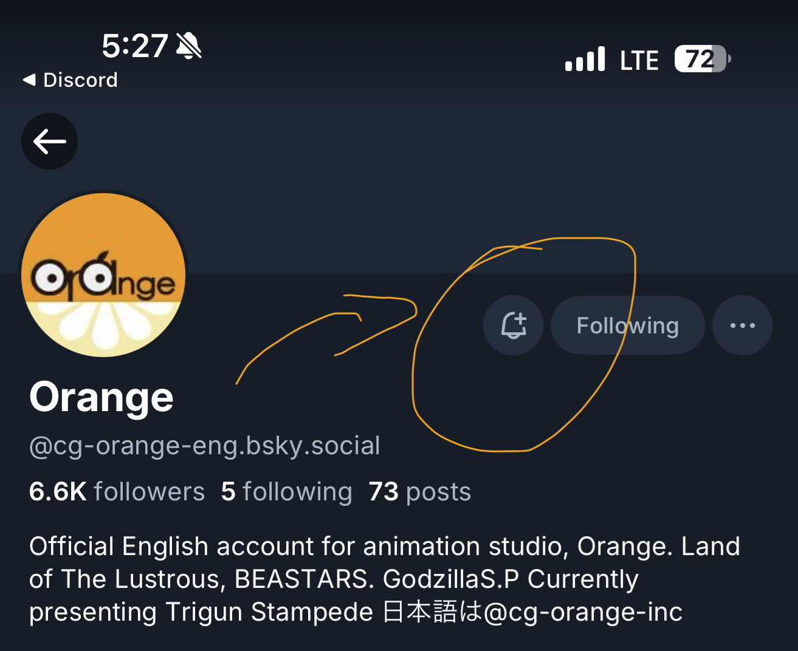Open the Orange profile avatar

(103, 274)
